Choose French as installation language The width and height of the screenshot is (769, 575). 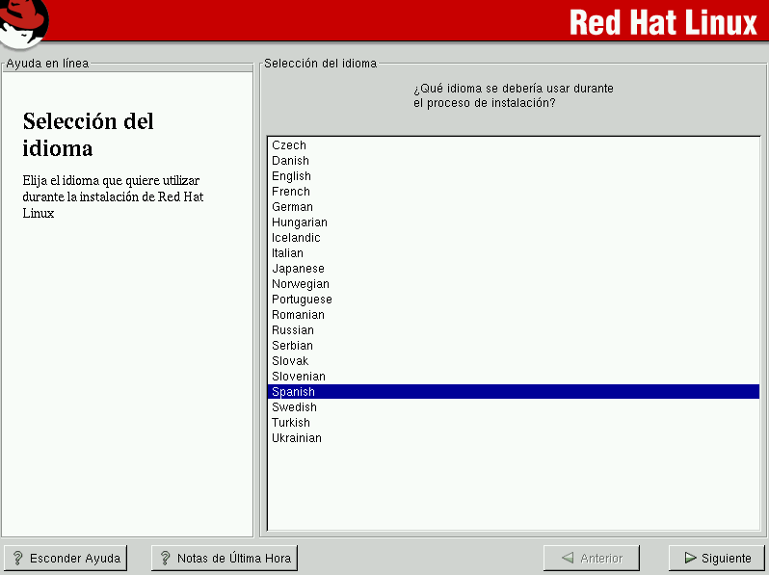click(x=290, y=192)
